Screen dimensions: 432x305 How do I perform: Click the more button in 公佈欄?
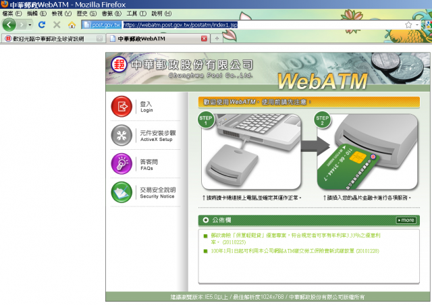coord(406,220)
